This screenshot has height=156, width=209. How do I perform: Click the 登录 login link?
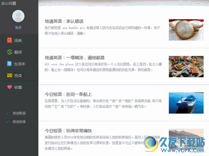coord(18,28)
